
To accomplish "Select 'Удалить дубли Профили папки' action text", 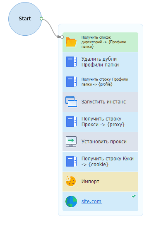I will pos(100,62).
